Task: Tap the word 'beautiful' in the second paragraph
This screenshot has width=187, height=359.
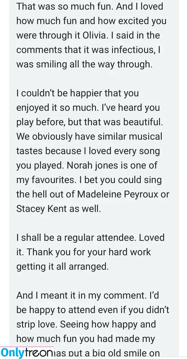Action: point(143,122)
